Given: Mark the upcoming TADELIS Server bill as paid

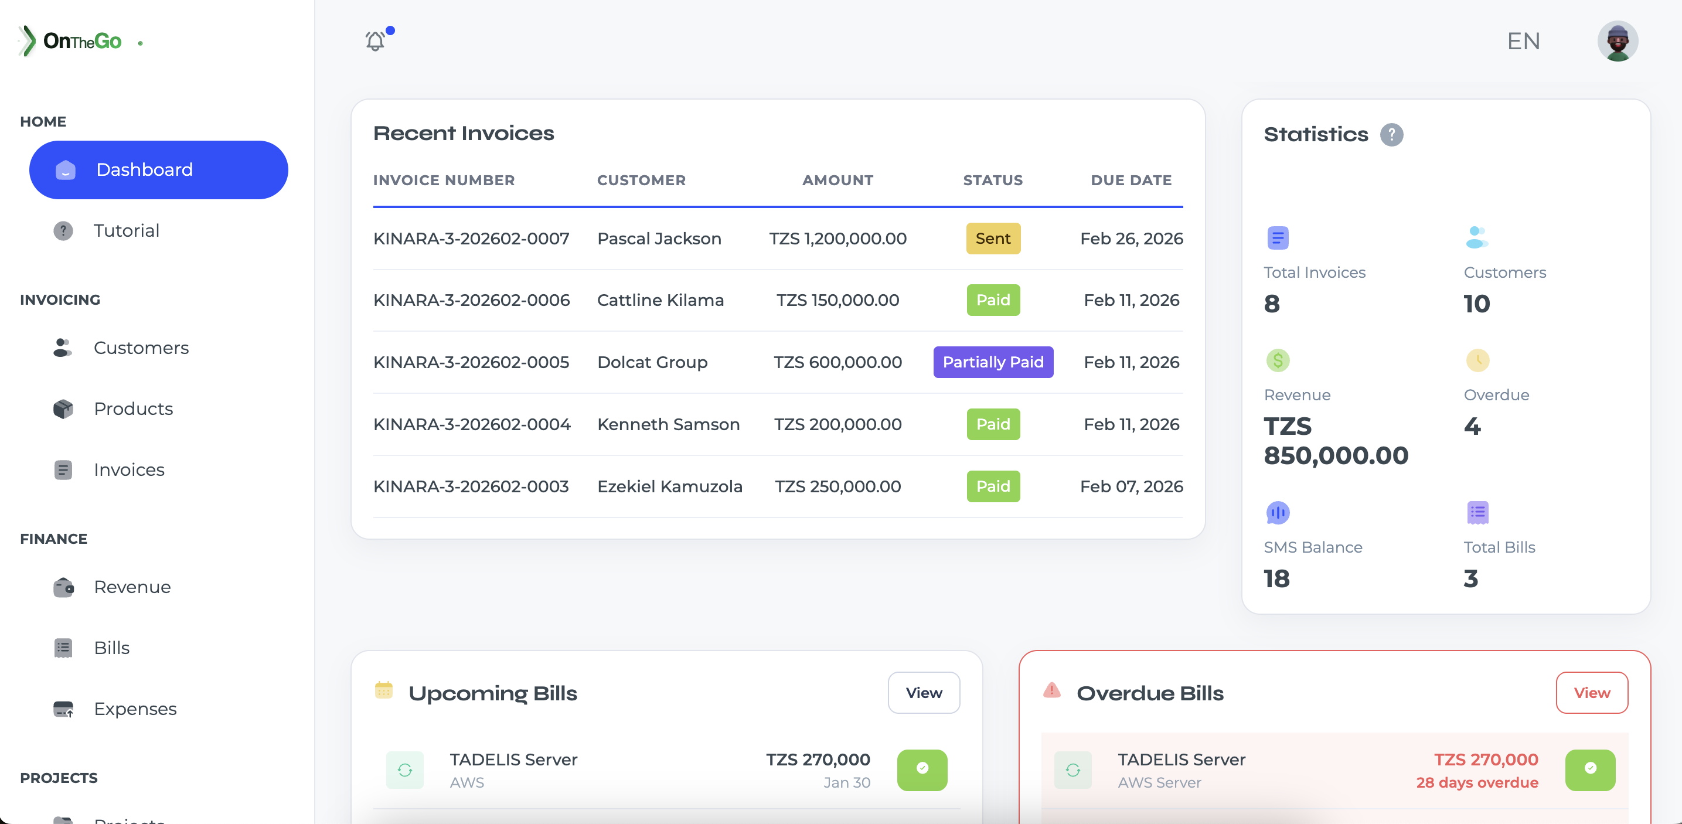Looking at the screenshot, I should click(x=922, y=771).
